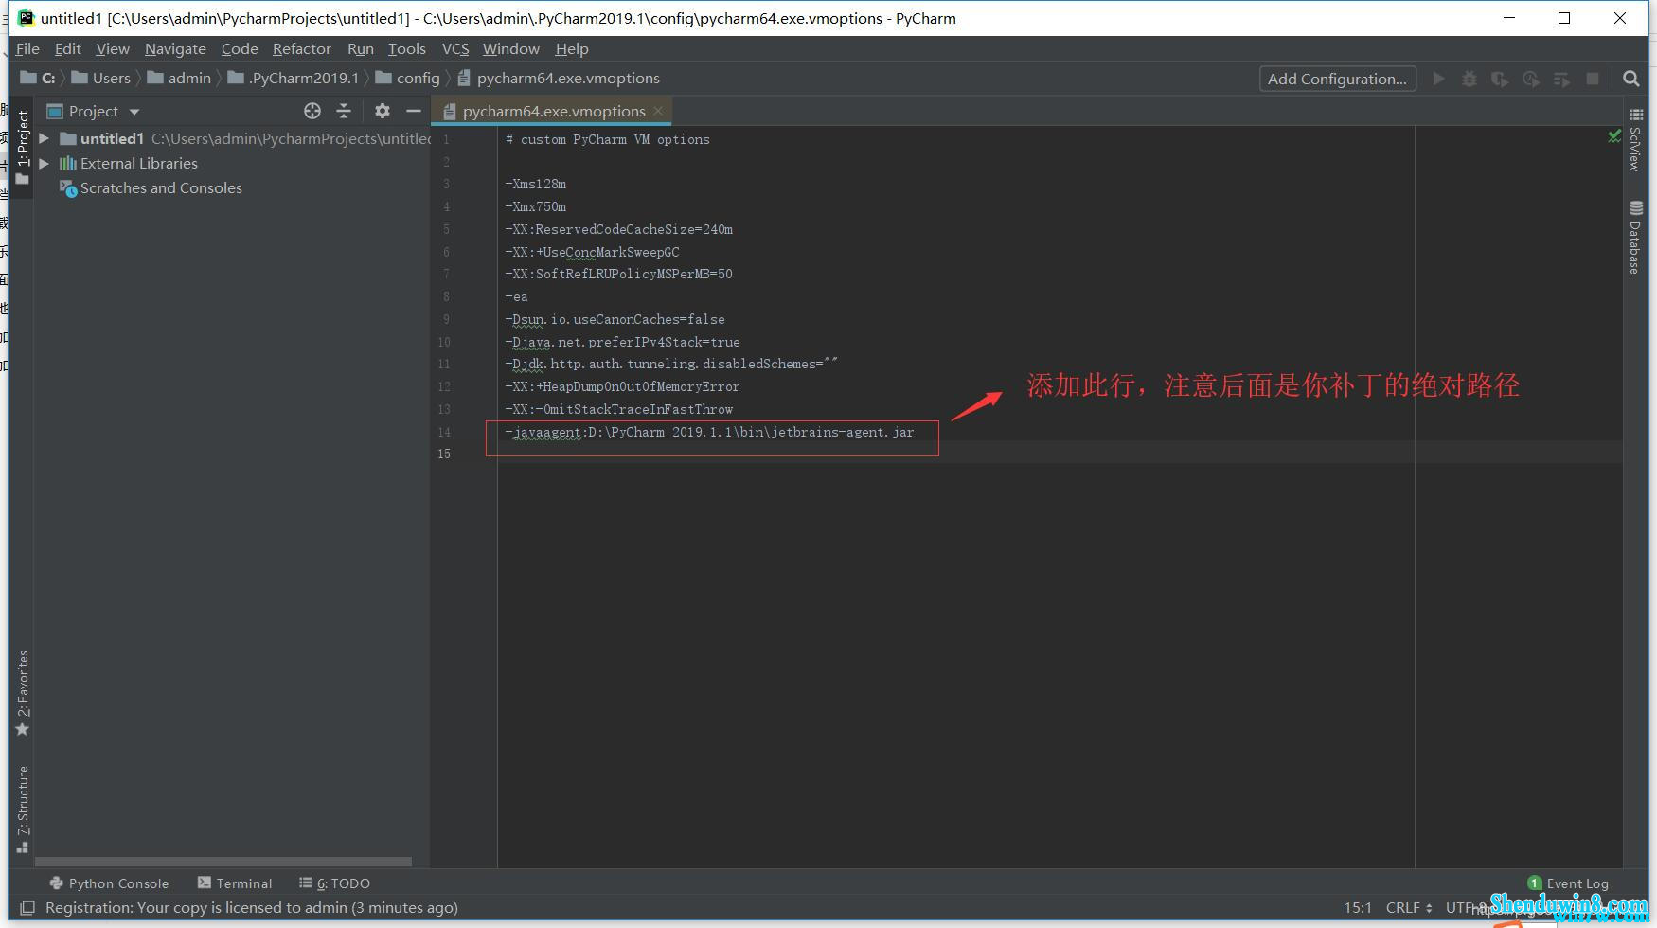Open the Help menu
This screenshot has height=928, width=1657.
point(572,48)
